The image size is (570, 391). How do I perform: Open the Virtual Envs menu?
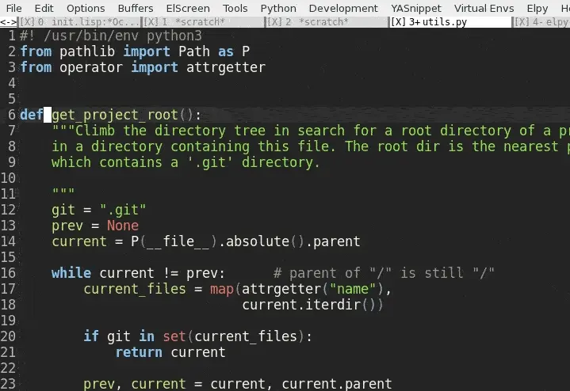click(x=482, y=8)
